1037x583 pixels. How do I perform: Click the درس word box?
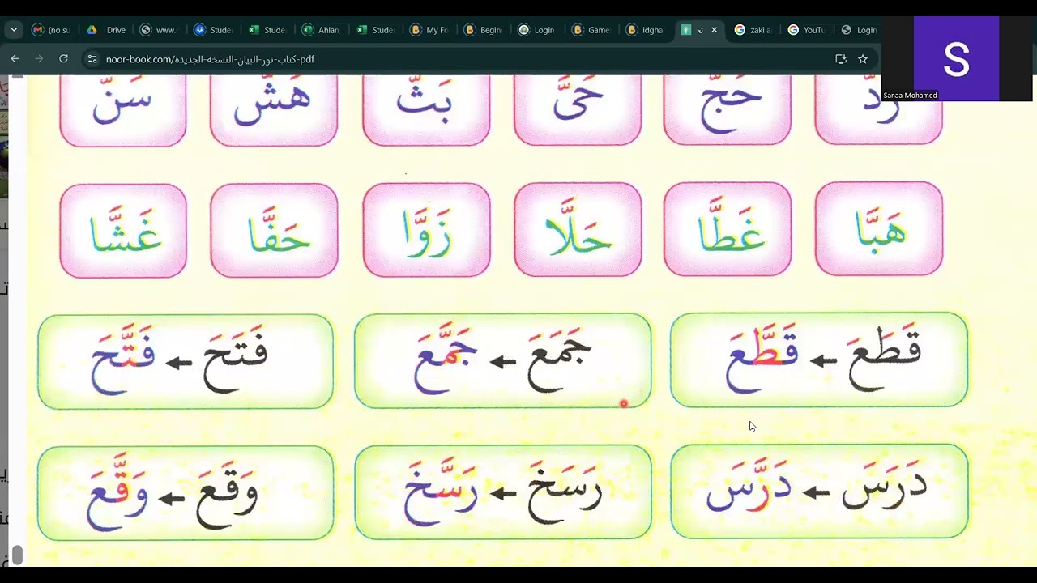point(819,491)
